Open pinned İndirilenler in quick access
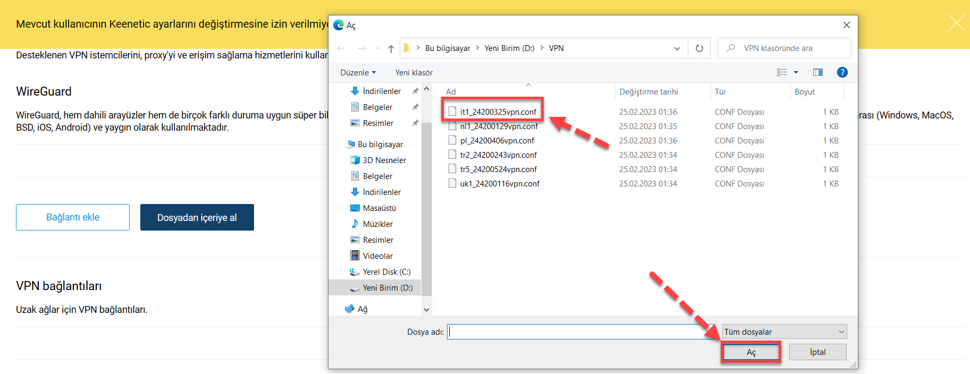This screenshot has height=374, width=970. pos(382,91)
